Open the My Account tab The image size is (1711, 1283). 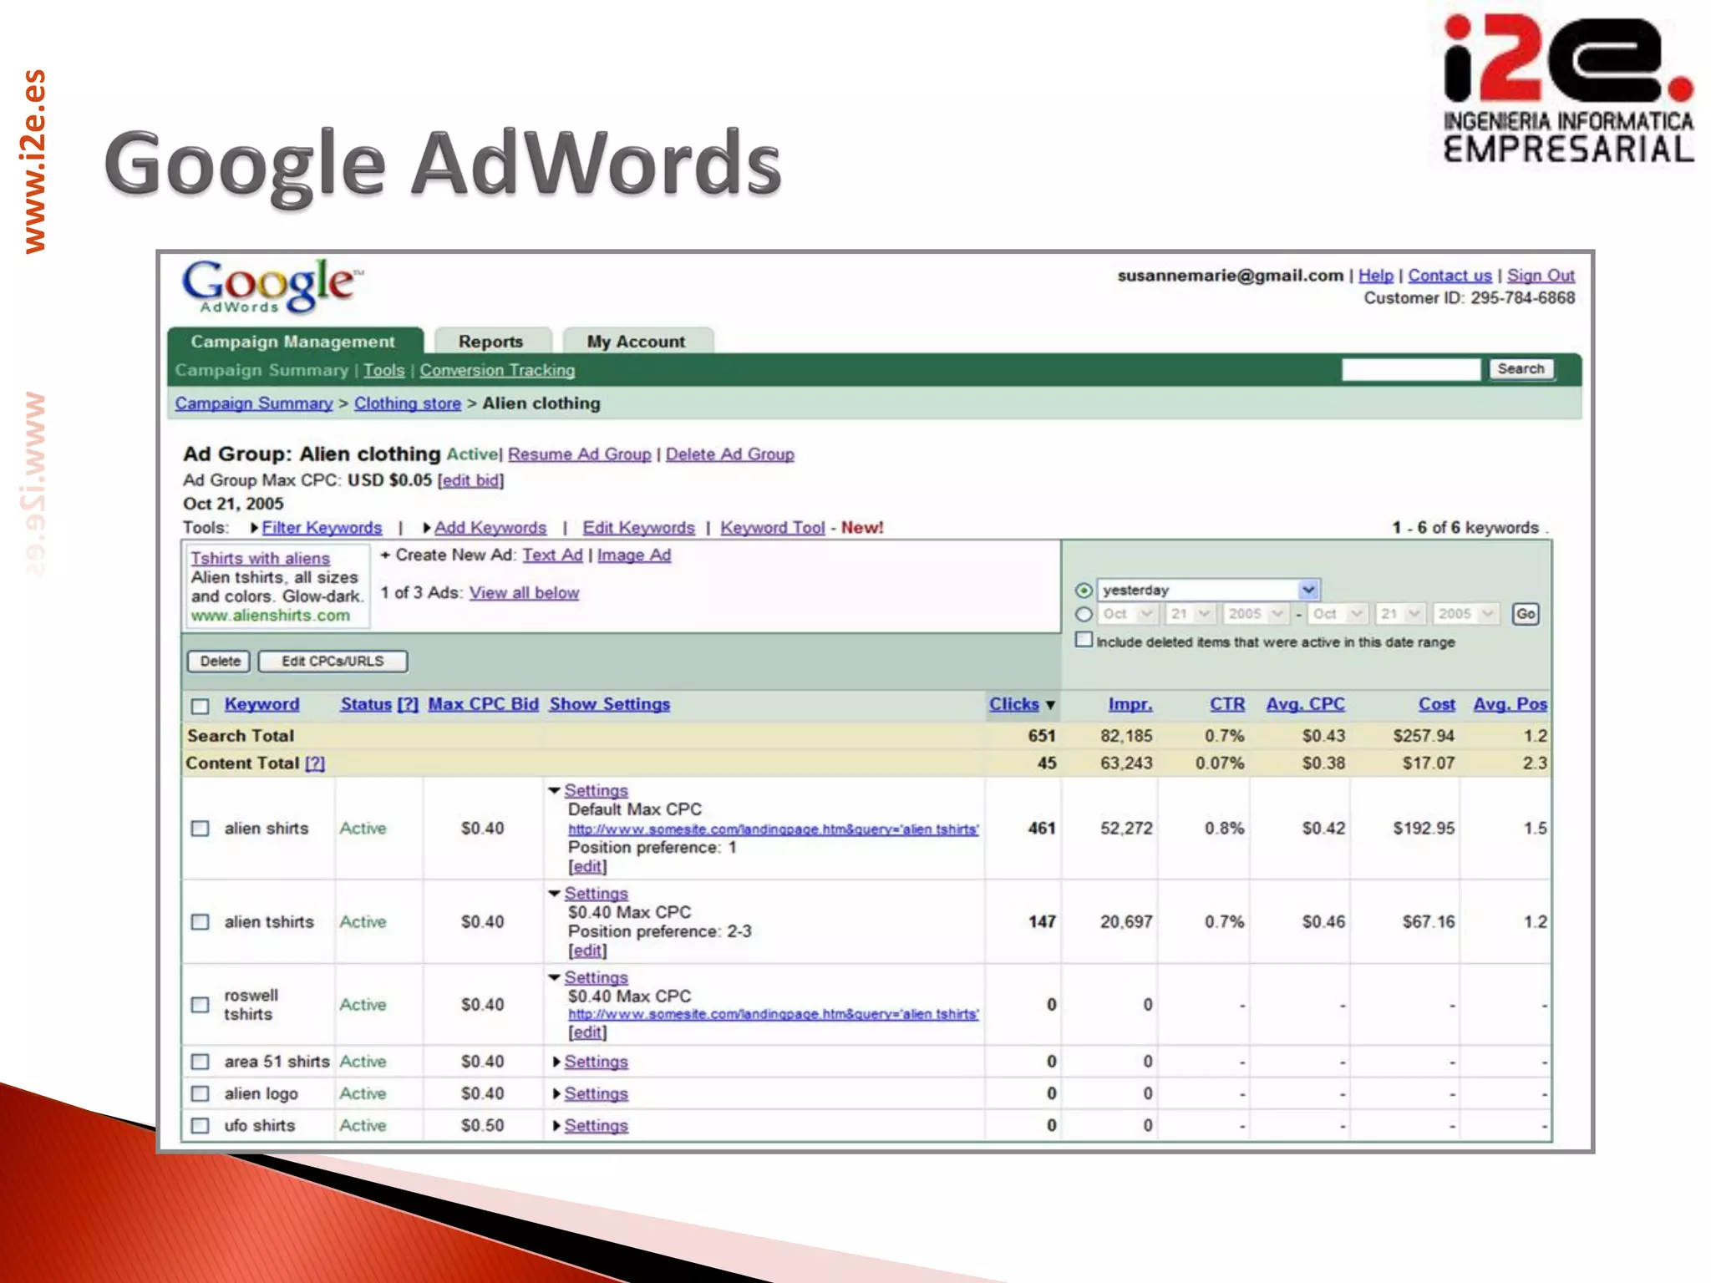pos(635,342)
